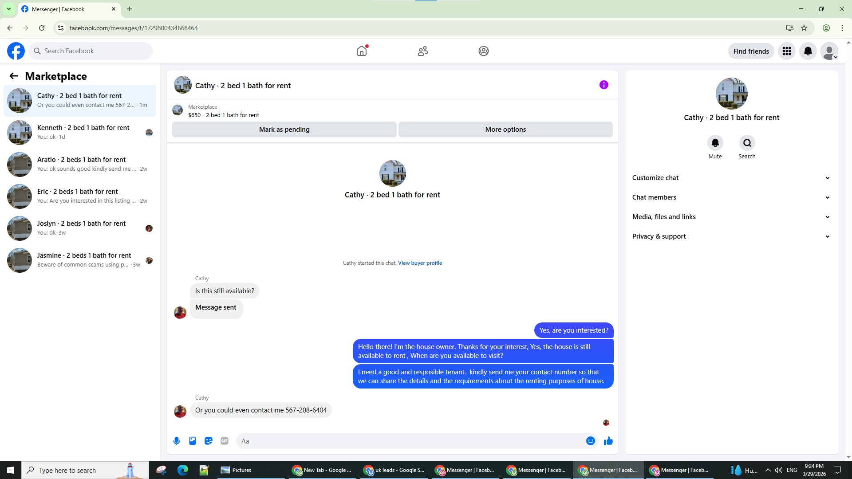
Task: Click the Aa message input box
Action: click(410, 441)
